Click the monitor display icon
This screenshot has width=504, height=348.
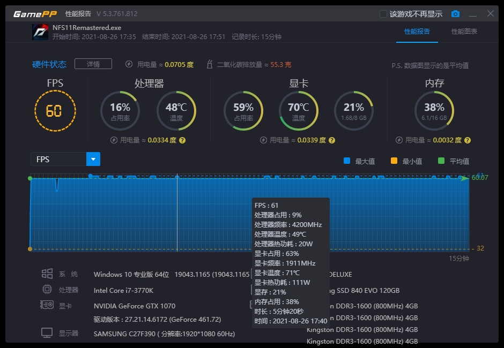point(47,333)
